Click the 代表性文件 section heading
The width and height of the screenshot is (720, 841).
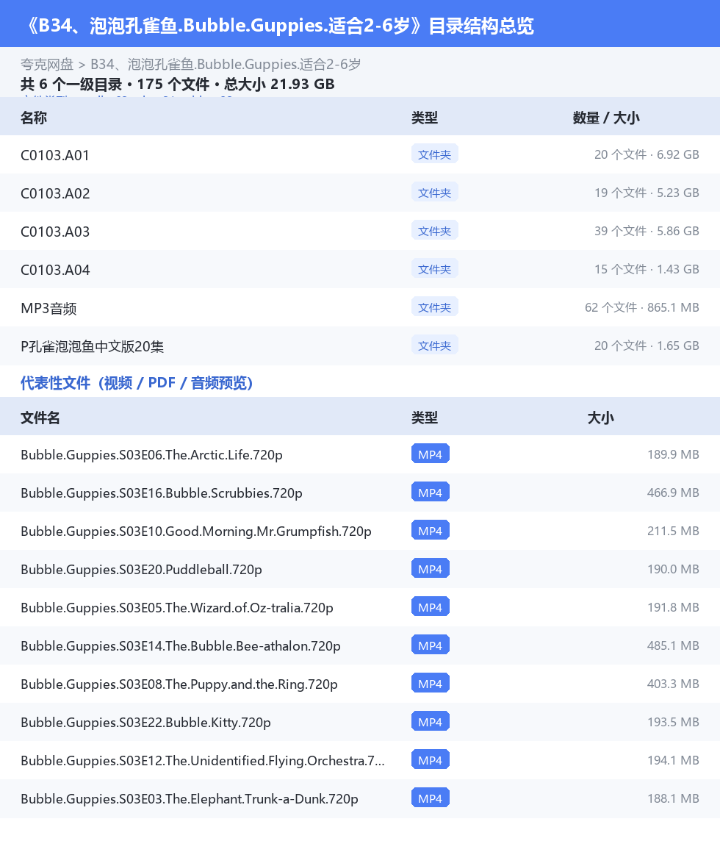[x=137, y=383]
